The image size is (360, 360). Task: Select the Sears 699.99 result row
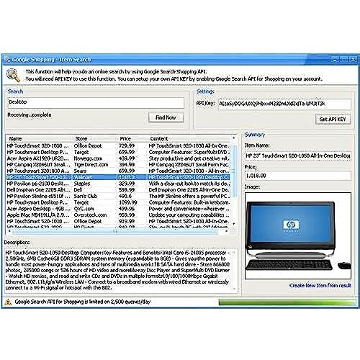[118, 171]
